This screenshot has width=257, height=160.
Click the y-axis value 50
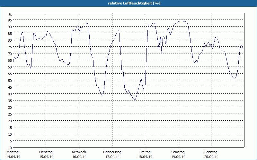10,81
